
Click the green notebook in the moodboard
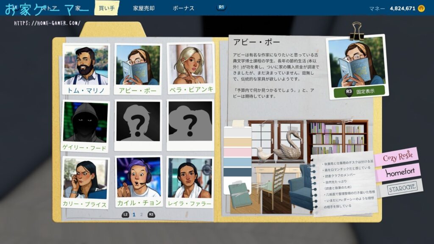point(240,195)
